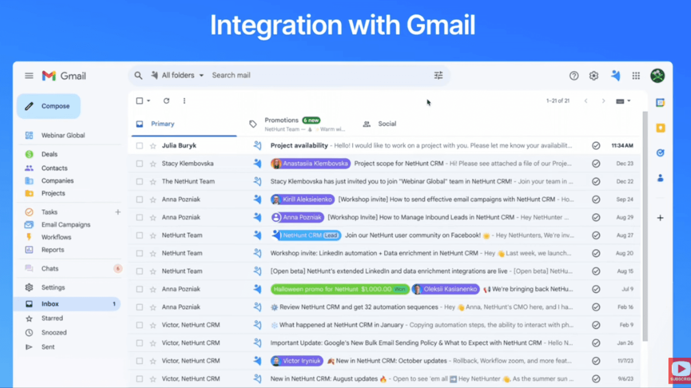
Task: Open the Settings gear icon in header
Action: click(x=594, y=76)
